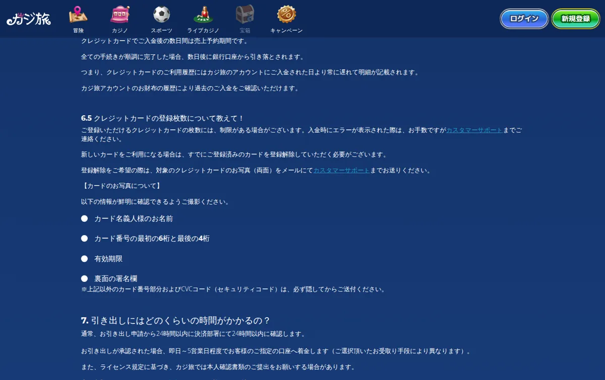Click the 新規登録 button
This screenshot has height=380, width=605.
(576, 19)
